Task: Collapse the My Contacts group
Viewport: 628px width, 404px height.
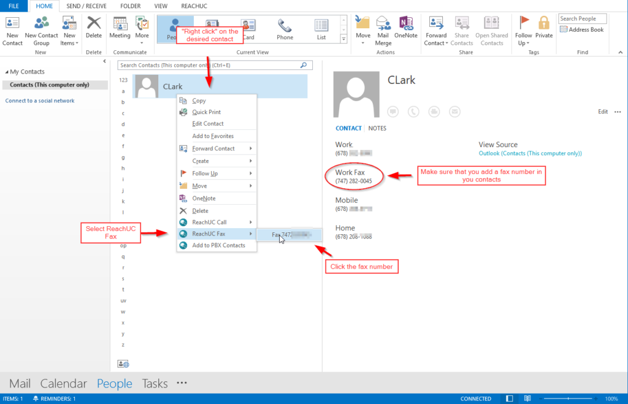Action: pos(7,72)
